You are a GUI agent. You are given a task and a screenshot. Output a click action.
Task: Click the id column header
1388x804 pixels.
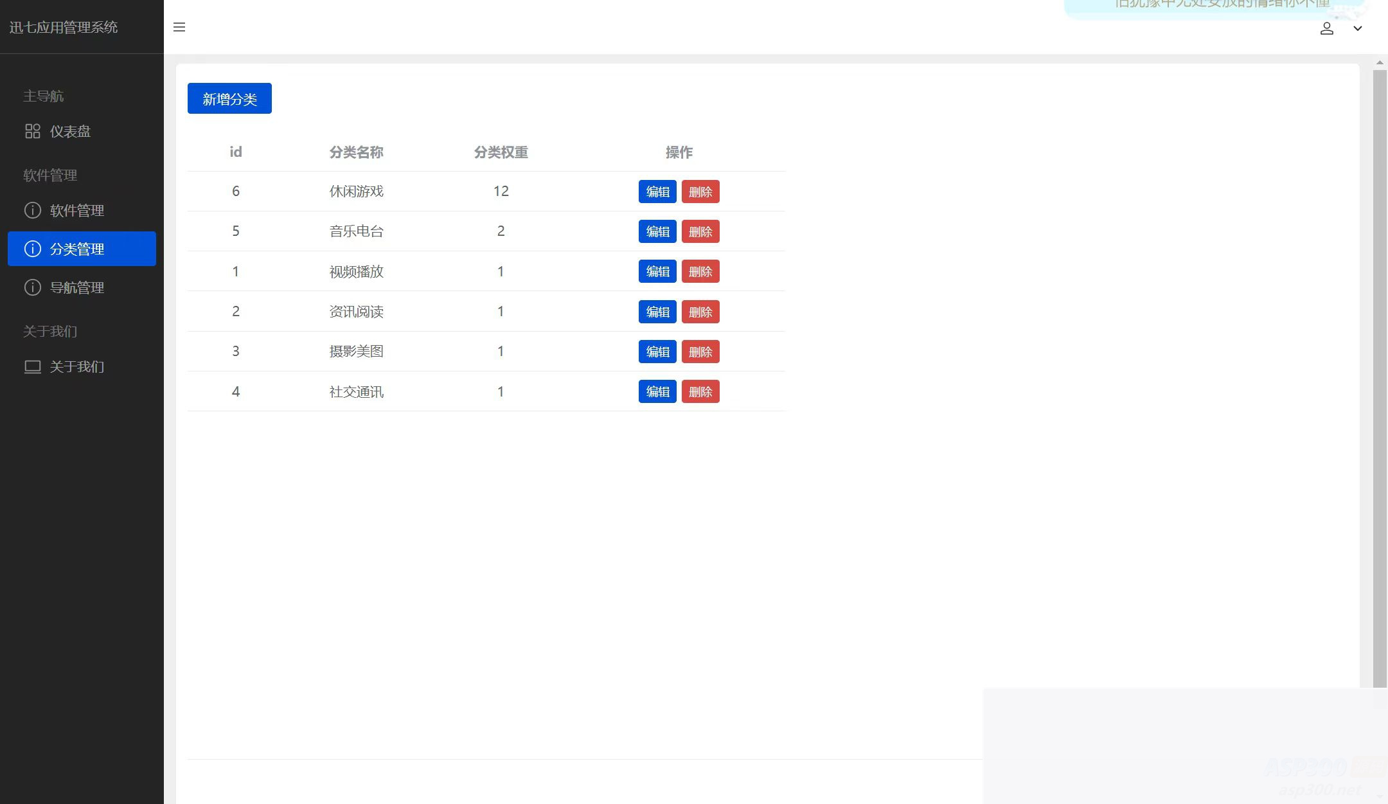pyautogui.click(x=235, y=152)
